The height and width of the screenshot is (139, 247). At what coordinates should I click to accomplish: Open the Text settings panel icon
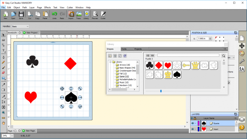click(242, 69)
